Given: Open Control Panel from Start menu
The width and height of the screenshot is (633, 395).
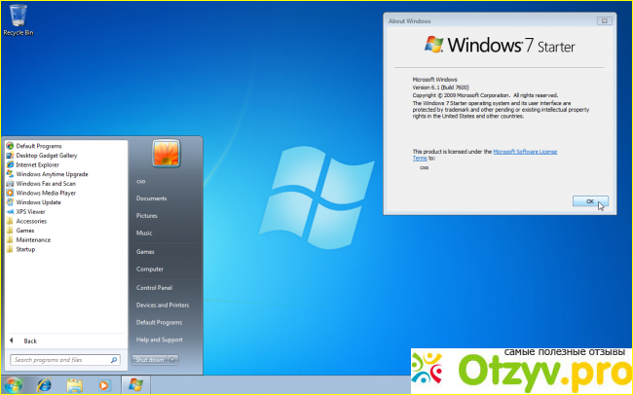Looking at the screenshot, I should tap(154, 288).
